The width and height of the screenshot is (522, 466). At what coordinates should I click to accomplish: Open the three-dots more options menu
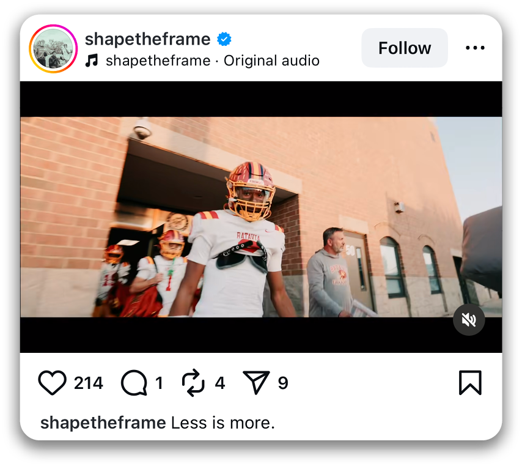(x=475, y=48)
